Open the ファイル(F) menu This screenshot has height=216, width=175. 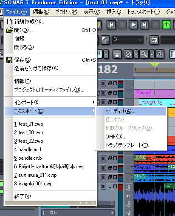(17, 12)
